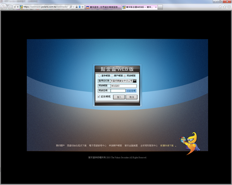
Task: Click the empty 期貨密碼 password field
Action: tap(118, 91)
